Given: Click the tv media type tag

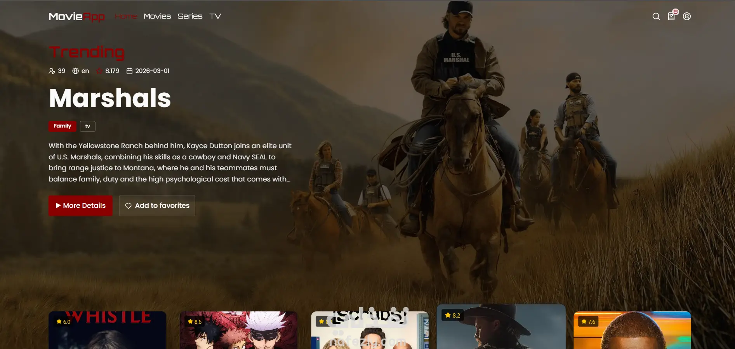Looking at the screenshot, I should click(88, 126).
